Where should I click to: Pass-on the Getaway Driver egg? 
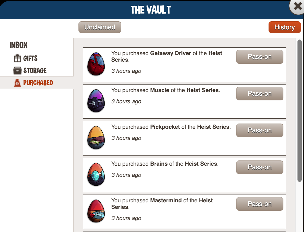point(260,57)
